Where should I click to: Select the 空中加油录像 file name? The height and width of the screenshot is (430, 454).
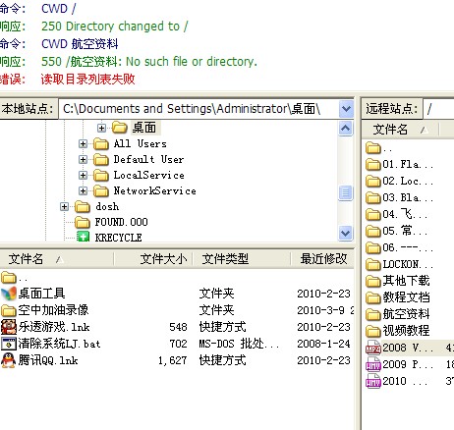tap(53, 310)
